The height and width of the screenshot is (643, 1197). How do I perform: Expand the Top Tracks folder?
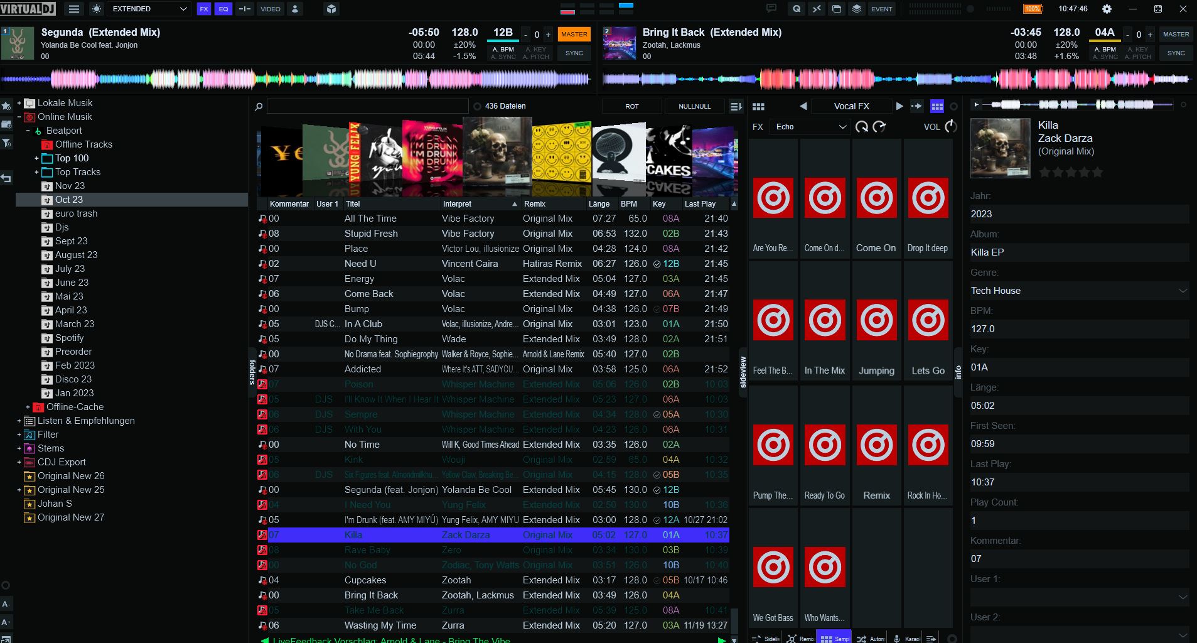pyautogui.click(x=36, y=171)
